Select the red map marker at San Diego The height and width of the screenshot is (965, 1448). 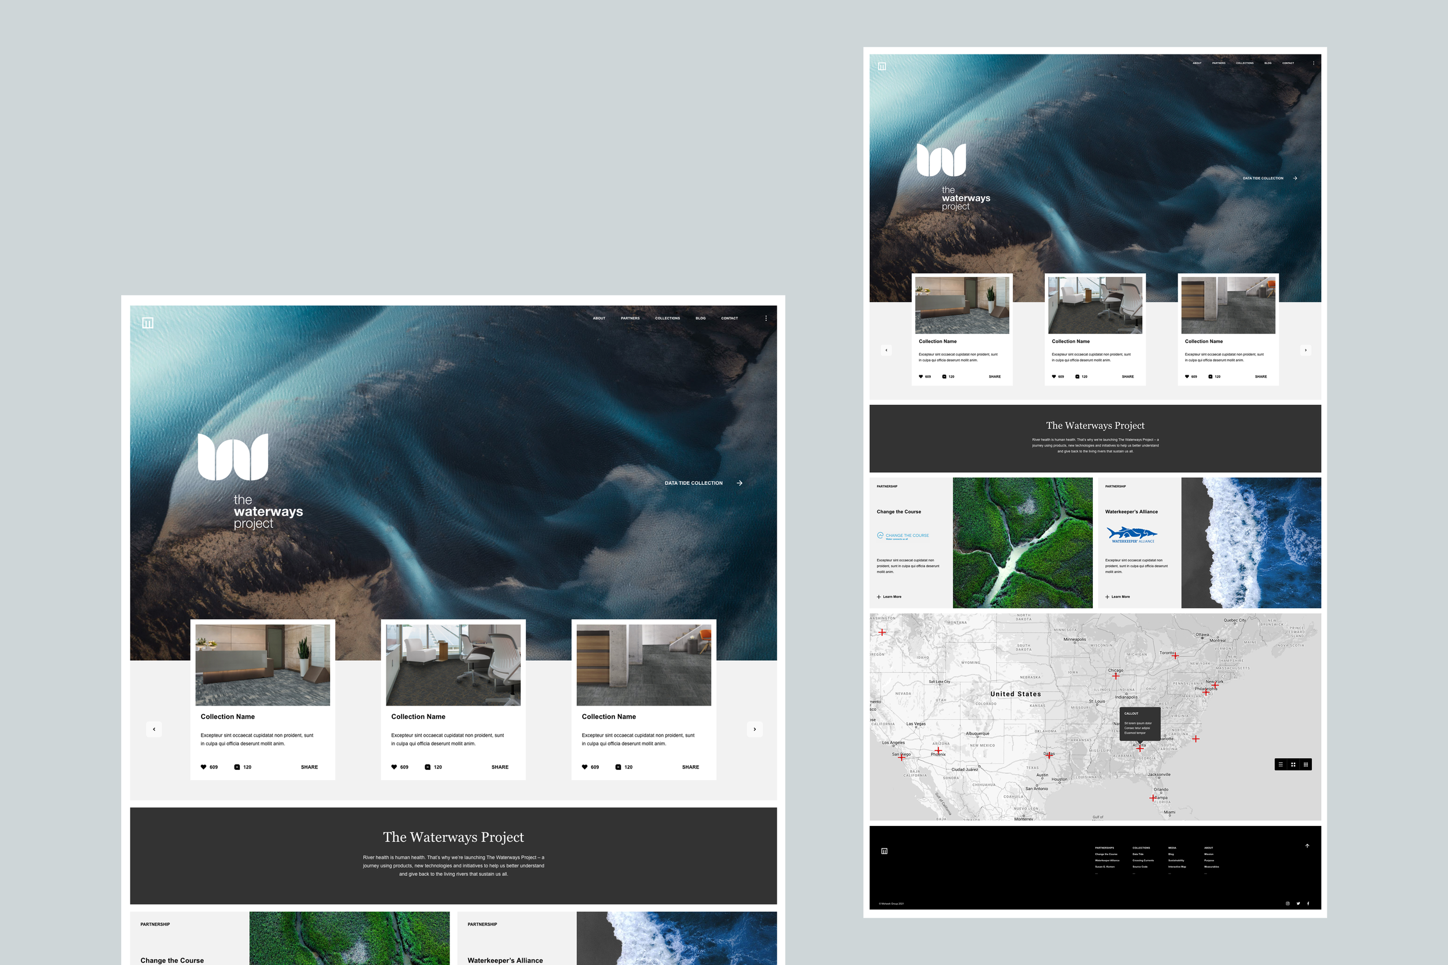tap(902, 758)
